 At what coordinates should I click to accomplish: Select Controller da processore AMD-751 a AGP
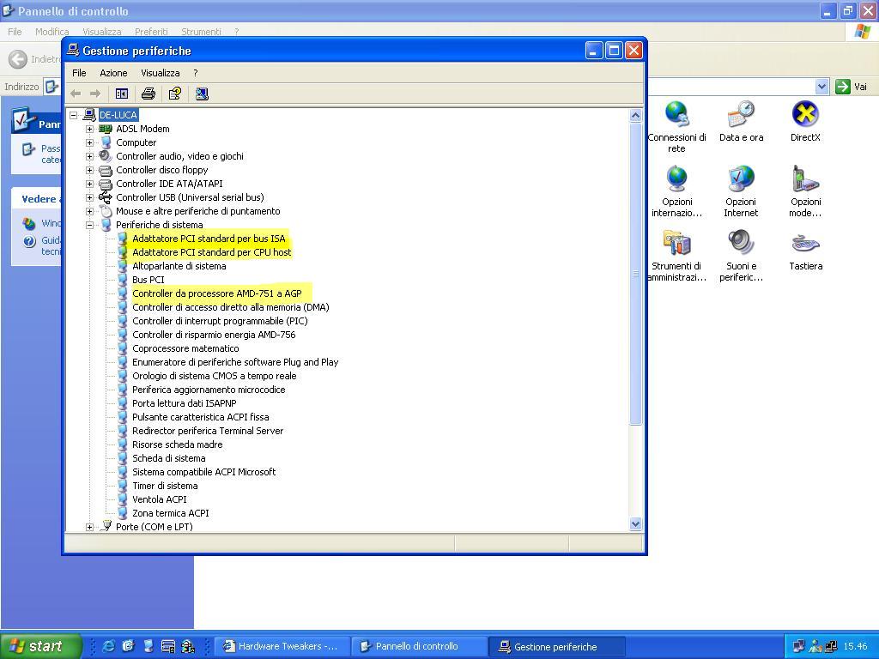coord(217,293)
